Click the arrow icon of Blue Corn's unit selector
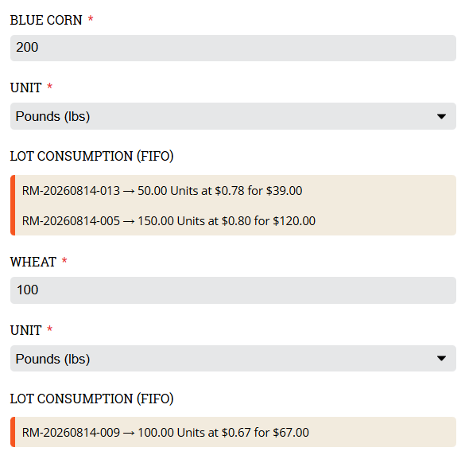 tap(441, 116)
